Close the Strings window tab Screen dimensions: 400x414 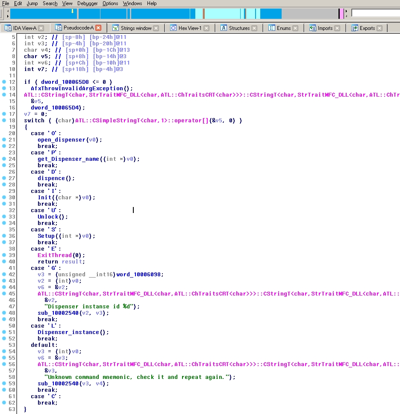click(156, 28)
